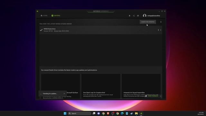Open Brave browser from the taskbar

coord(108,113)
